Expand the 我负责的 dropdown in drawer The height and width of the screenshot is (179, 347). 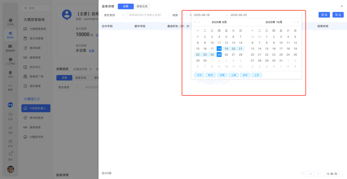coord(114,15)
